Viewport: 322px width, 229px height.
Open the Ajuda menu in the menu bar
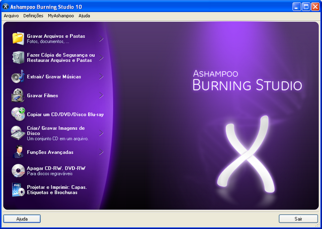point(84,16)
